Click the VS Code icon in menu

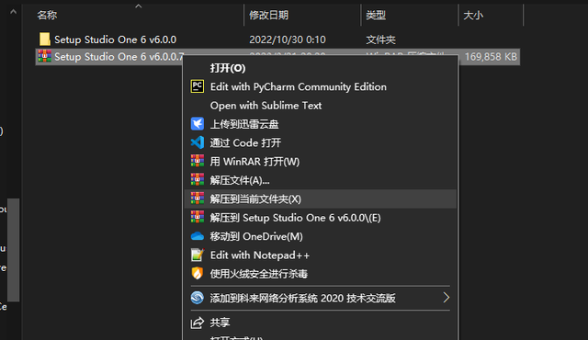[198, 142]
